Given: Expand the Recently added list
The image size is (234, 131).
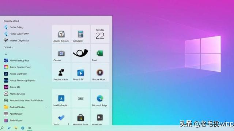Looking at the screenshot, I should point(8,47).
